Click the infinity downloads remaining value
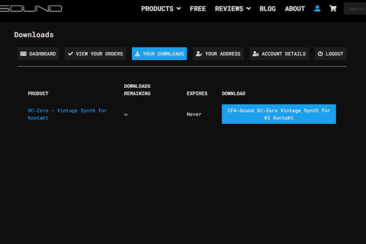This screenshot has width=366, height=244. (126, 115)
